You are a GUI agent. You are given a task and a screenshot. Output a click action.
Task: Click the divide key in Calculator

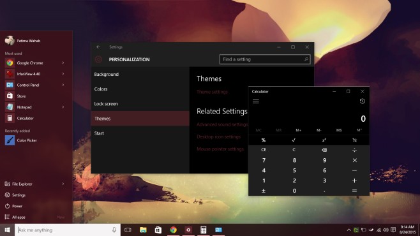[x=354, y=150]
